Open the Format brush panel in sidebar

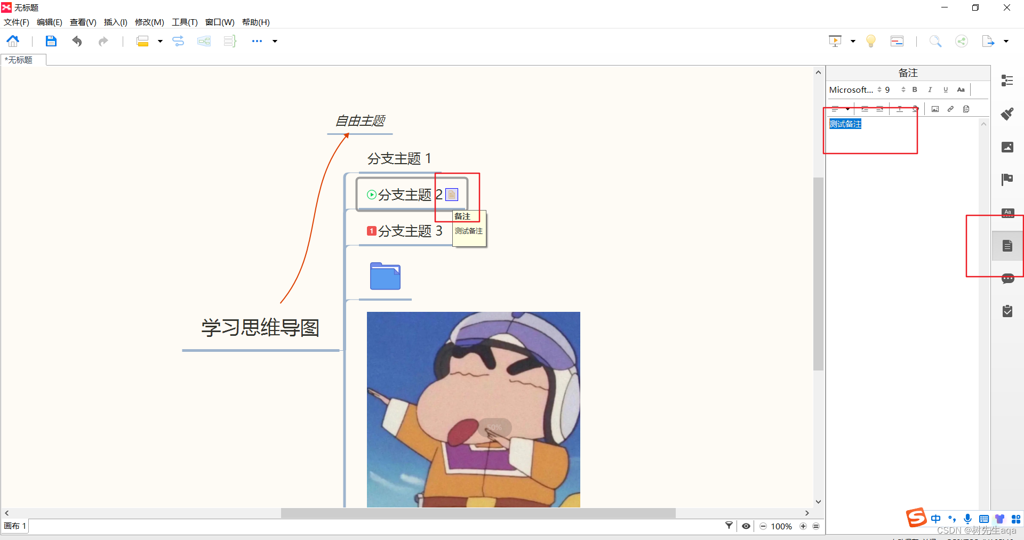[x=1007, y=114]
